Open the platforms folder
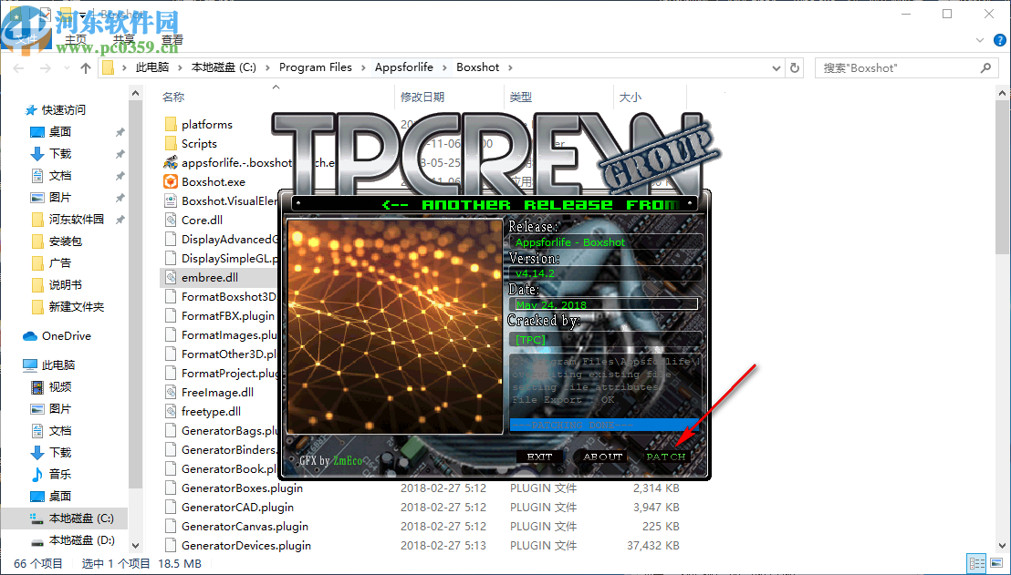 pyautogui.click(x=206, y=124)
